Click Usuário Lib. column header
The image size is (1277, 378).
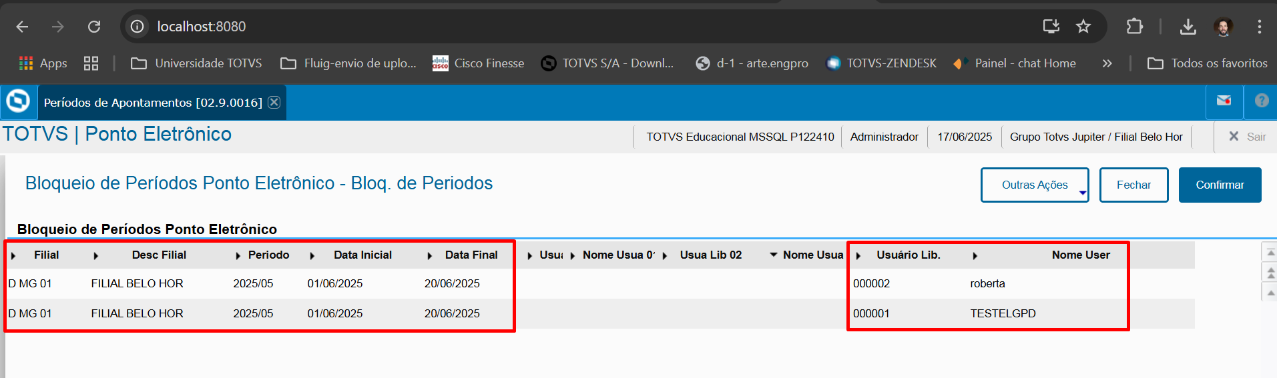pos(909,255)
